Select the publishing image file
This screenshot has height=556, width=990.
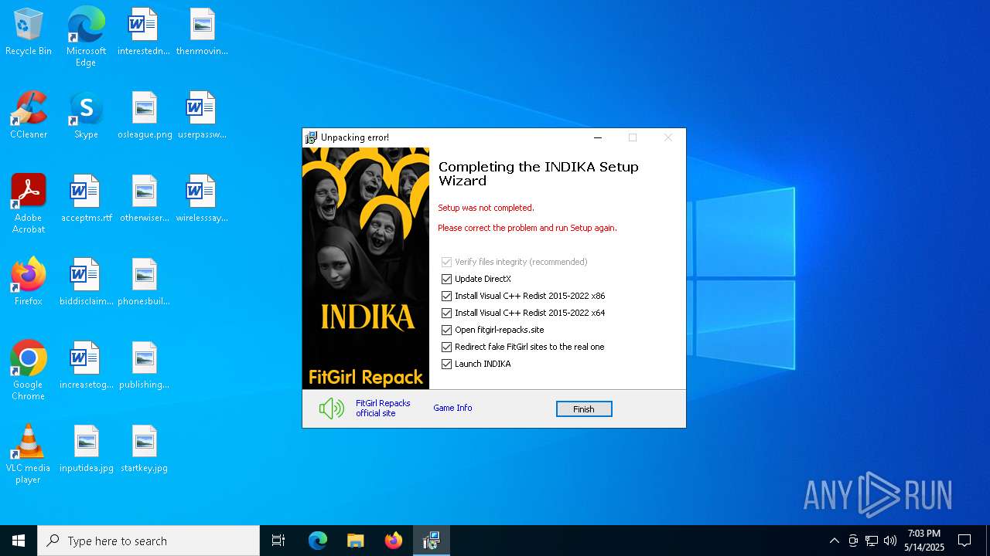pyautogui.click(x=145, y=365)
